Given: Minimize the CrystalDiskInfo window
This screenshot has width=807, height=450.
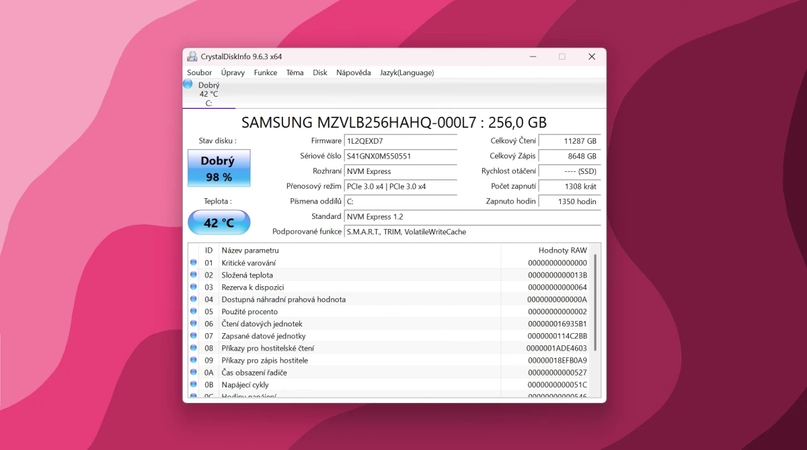Looking at the screenshot, I should point(533,56).
